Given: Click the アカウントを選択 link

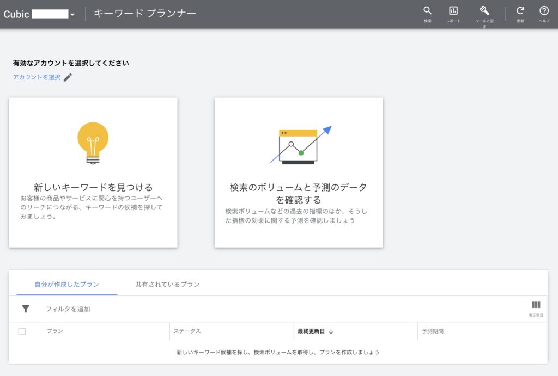Looking at the screenshot, I should click(x=37, y=77).
